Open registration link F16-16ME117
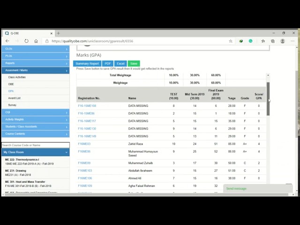The height and width of the screenshot is (225, 300). [87, 121]
